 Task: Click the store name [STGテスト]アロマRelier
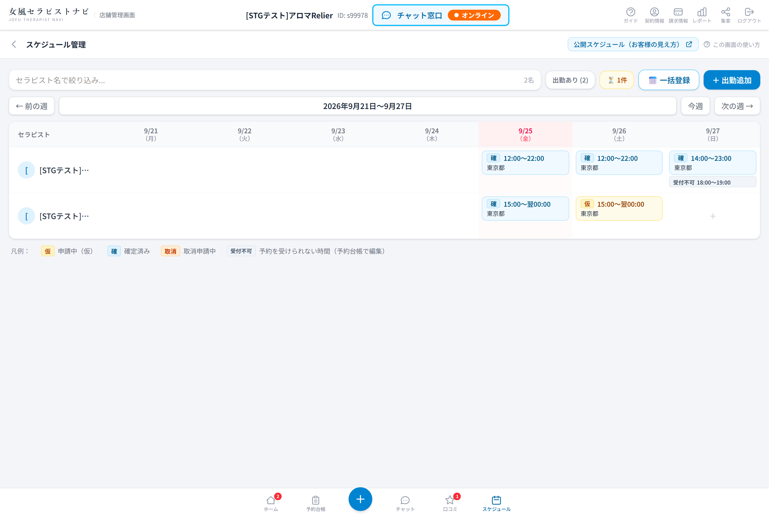pos(292,16)
